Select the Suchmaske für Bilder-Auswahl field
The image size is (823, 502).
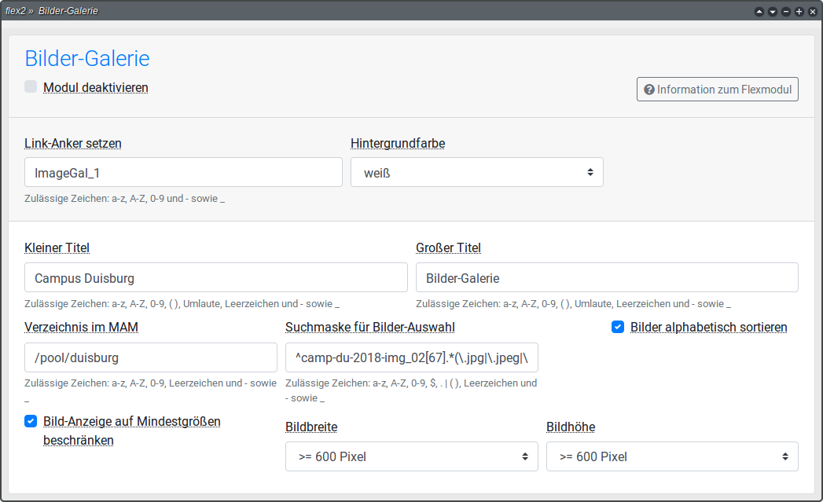411,357
